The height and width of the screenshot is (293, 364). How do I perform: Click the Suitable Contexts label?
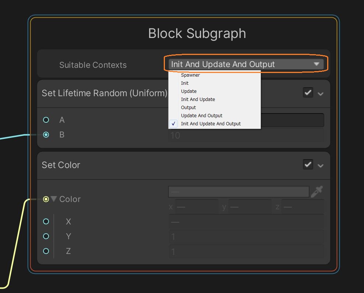[x=93, y=65]
